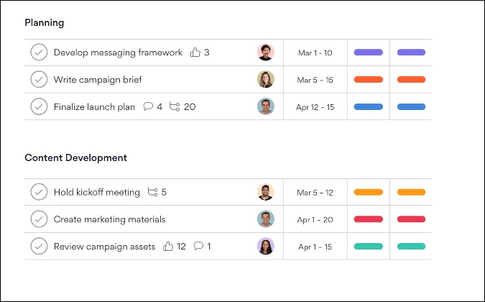Collapse the Content Development section
The height and width of the screenshot is (302, 485).
pyautogui.click(x=75, y=157)
